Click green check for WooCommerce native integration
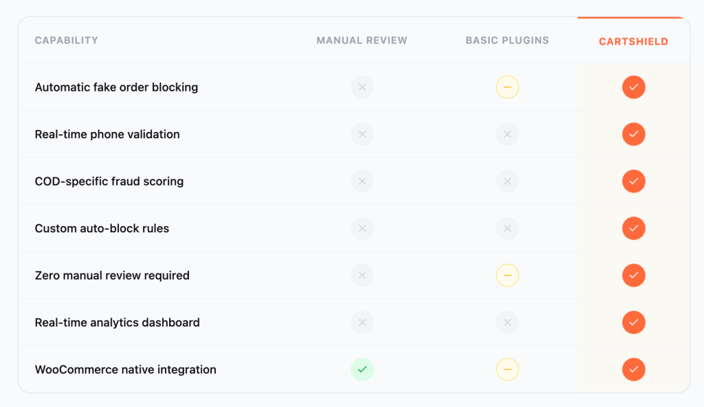 pyautogui.click(x=362, y=369)
